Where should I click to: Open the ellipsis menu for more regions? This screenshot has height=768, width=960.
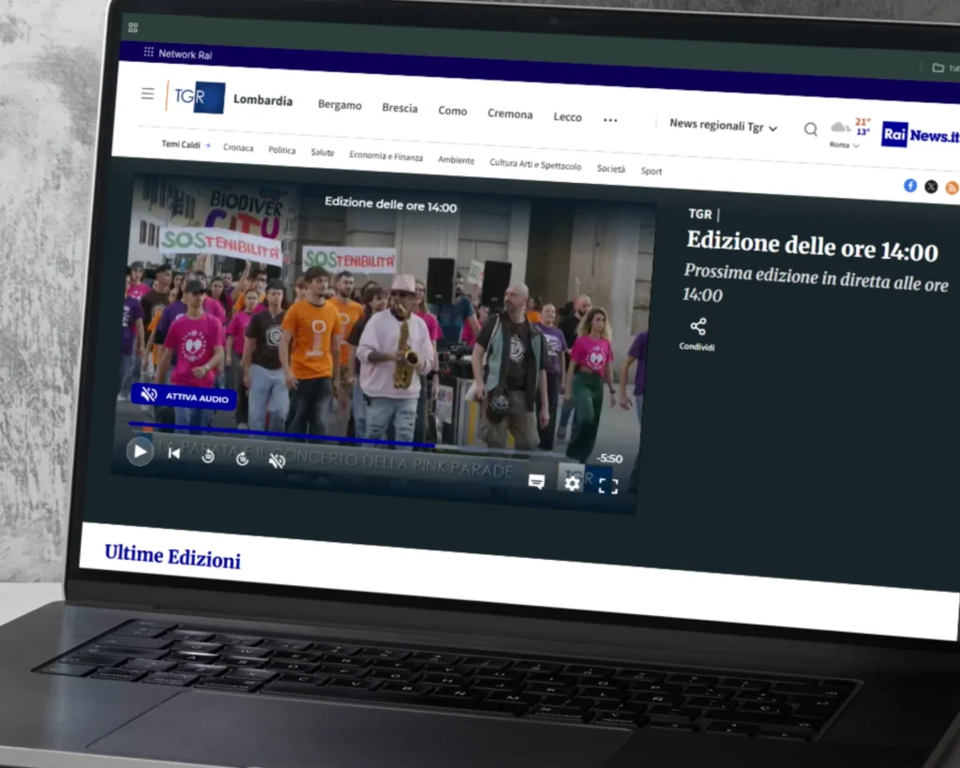tap(610, 120)
